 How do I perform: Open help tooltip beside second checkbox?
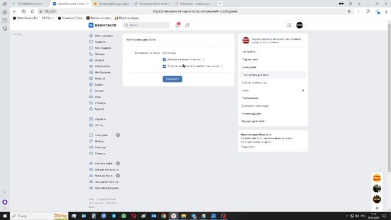point(222,67)
